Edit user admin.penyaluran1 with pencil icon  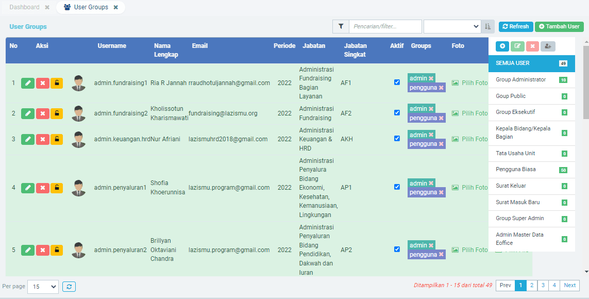point(27,188)
